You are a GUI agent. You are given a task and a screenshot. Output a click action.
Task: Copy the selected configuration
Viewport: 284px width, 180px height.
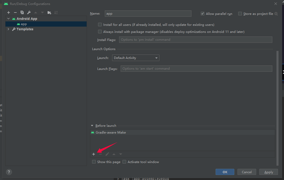[x=22, y=12]
